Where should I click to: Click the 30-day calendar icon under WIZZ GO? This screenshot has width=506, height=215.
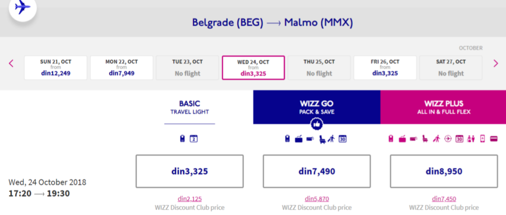click(342, 139)
